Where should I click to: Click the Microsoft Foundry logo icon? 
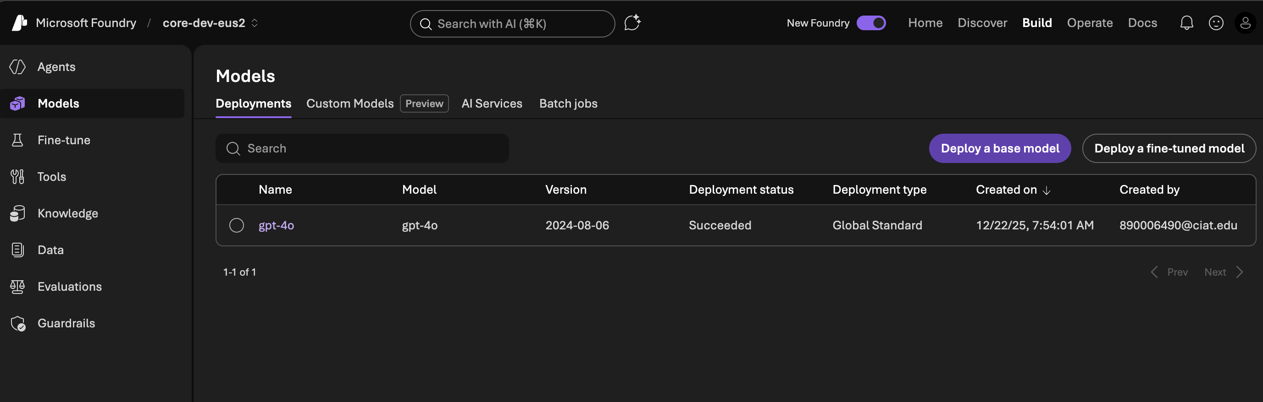(19, 23)
